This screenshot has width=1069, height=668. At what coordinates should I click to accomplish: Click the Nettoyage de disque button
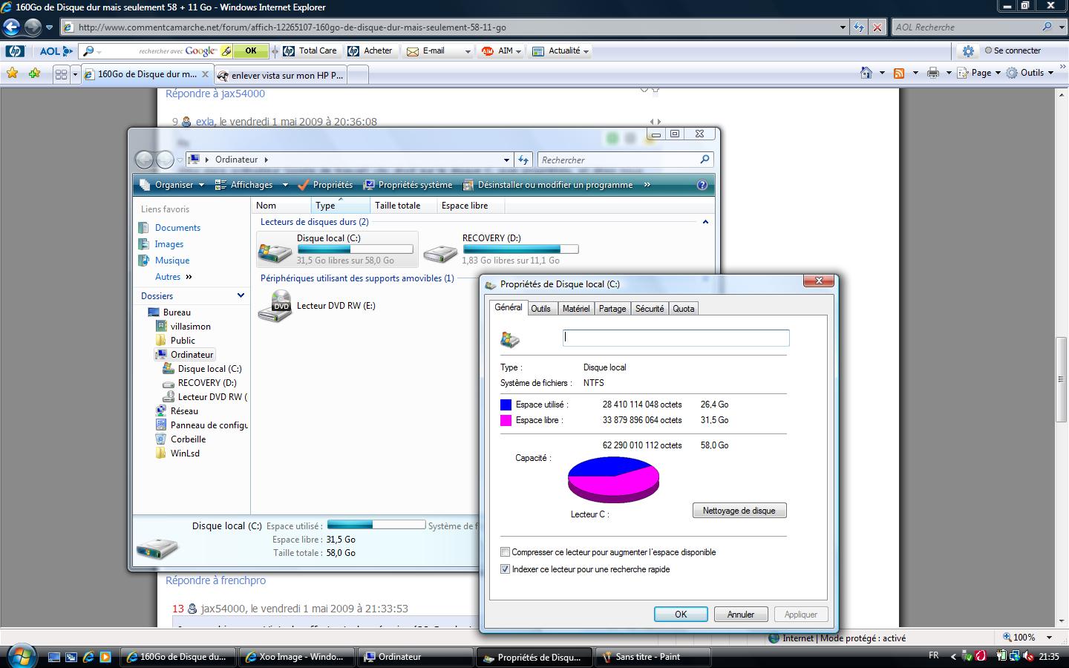739,511
